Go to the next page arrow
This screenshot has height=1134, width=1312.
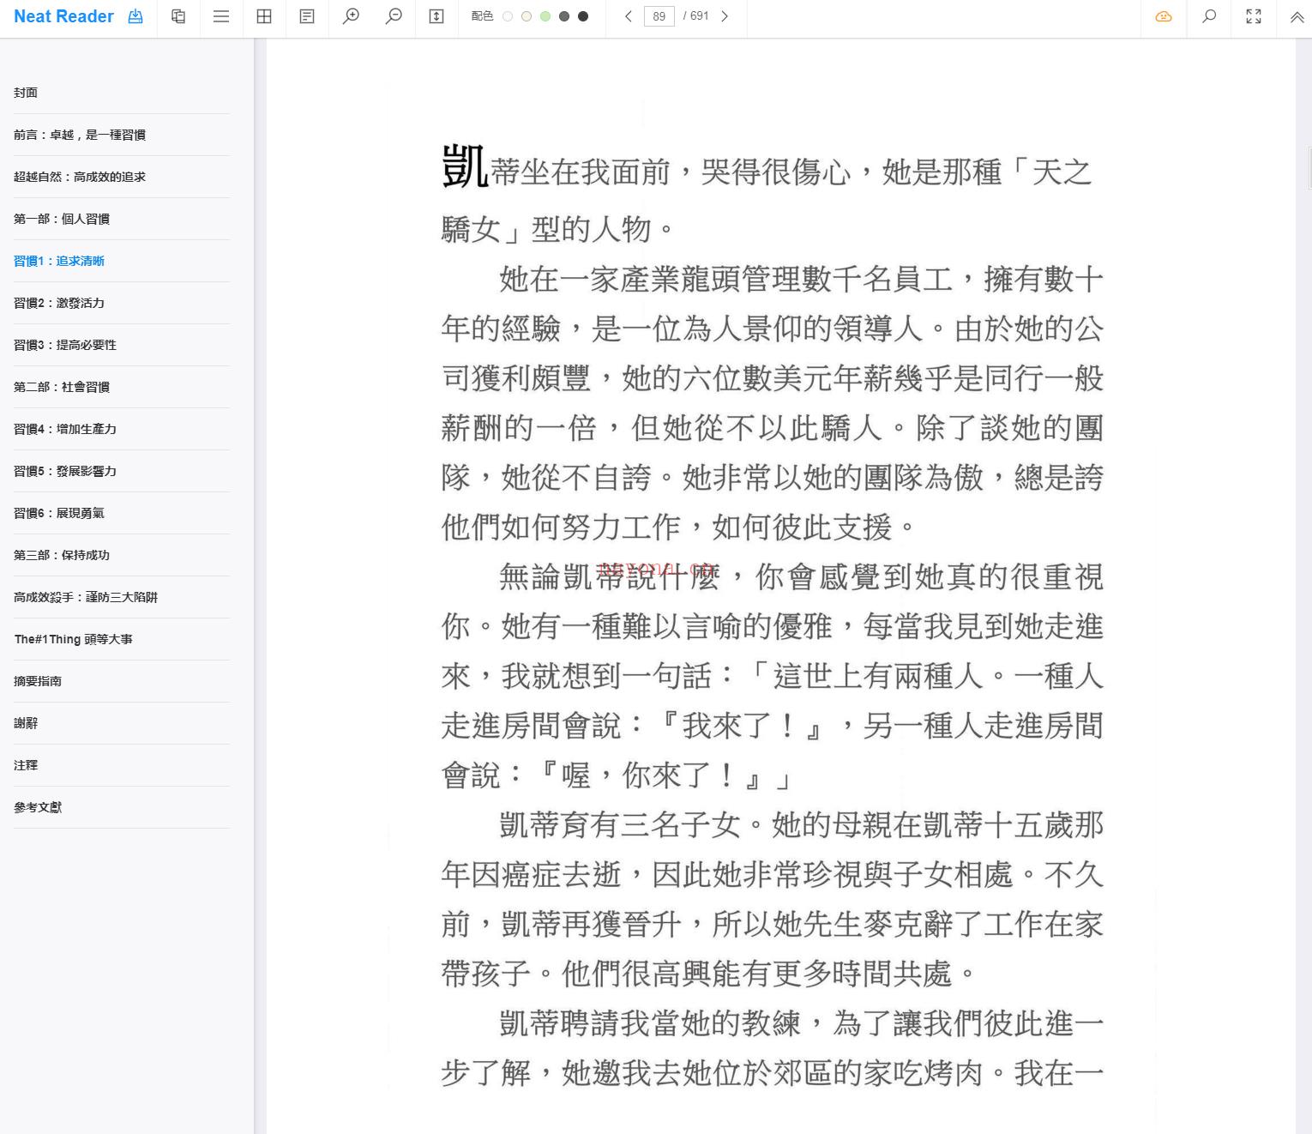(725, 16)
